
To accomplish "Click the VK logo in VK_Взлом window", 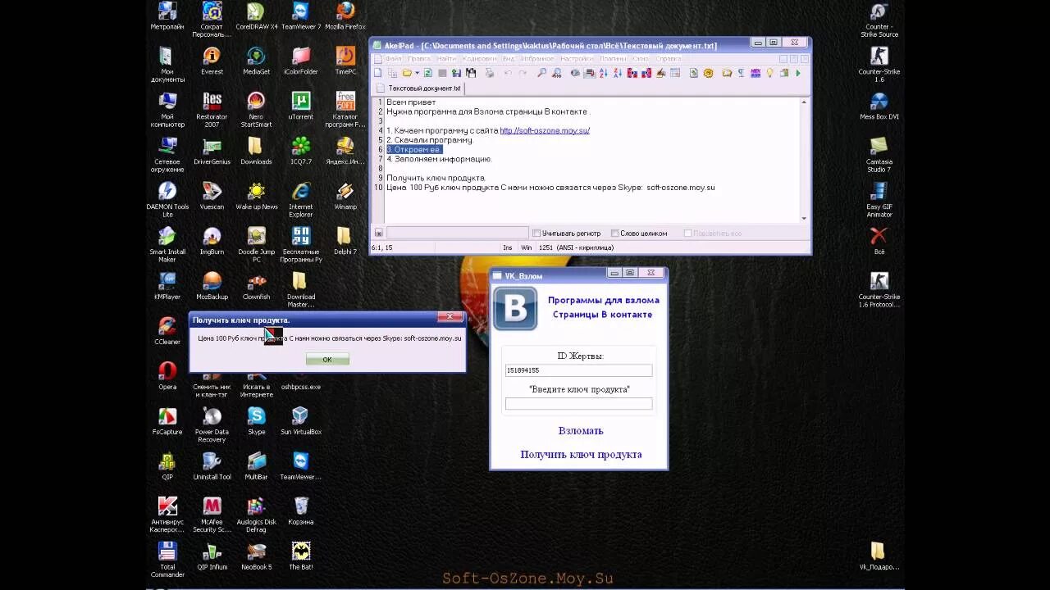I will tap(515, 308).
